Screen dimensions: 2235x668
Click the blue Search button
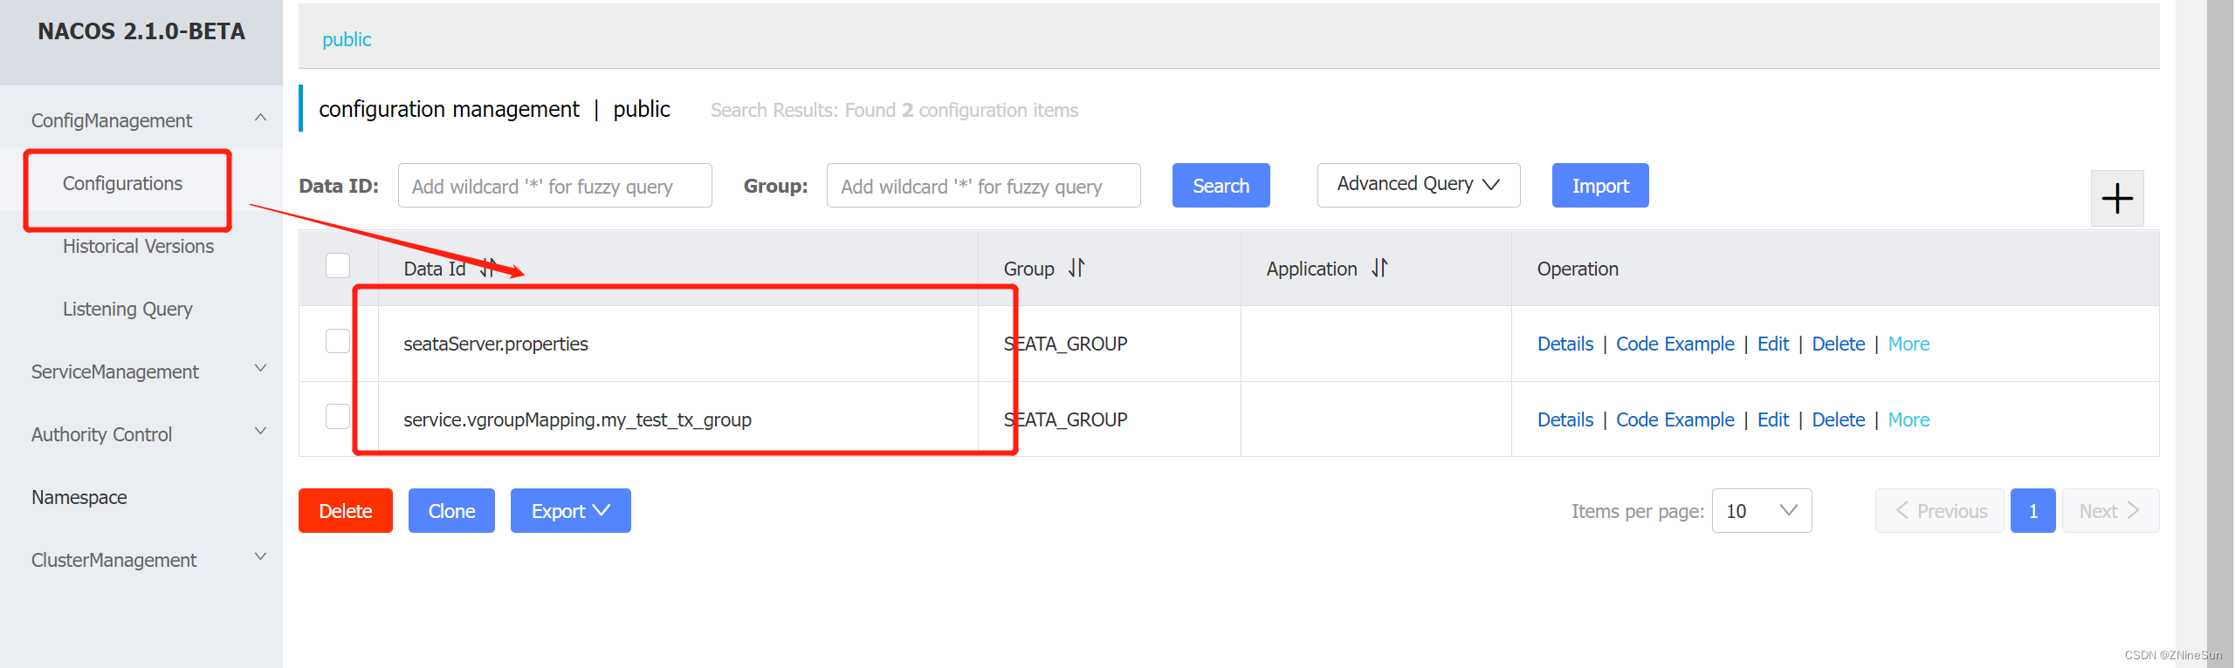pos(1221,186)
